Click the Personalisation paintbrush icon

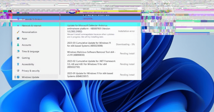coord(18,32)
